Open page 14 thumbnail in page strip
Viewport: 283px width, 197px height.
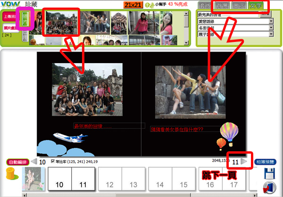160,179
